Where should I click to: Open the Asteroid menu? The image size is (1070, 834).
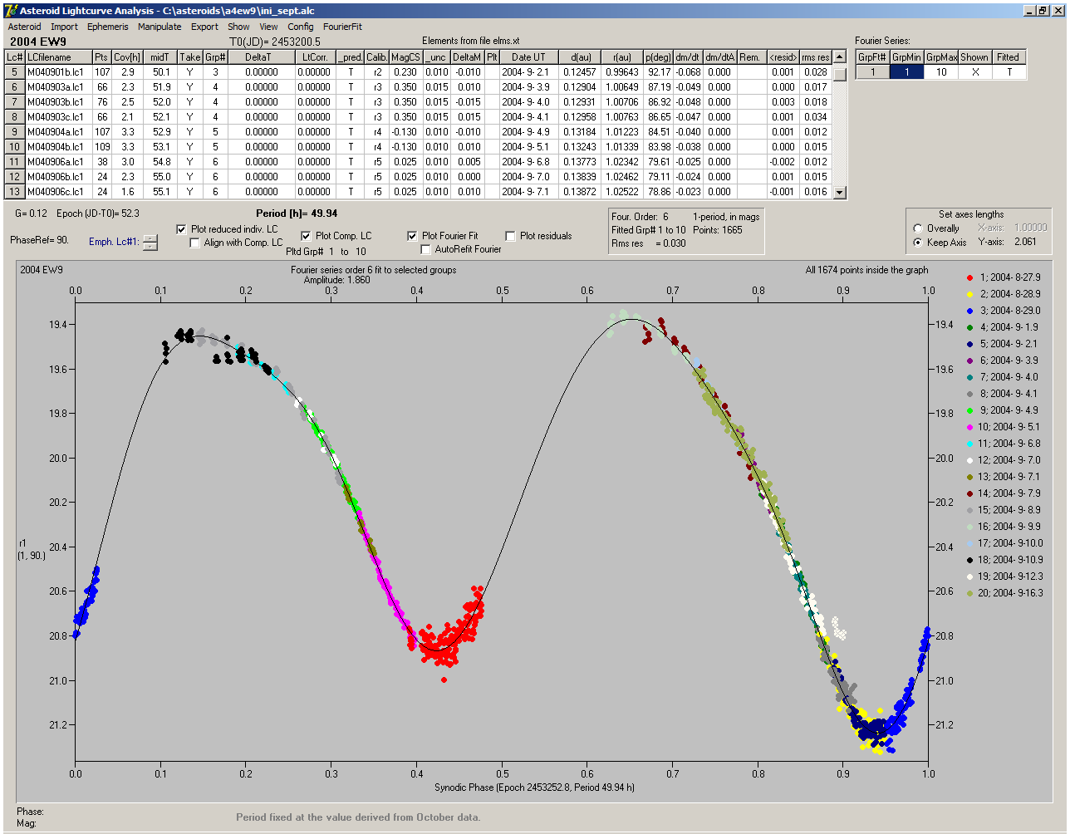coord(24,27)
